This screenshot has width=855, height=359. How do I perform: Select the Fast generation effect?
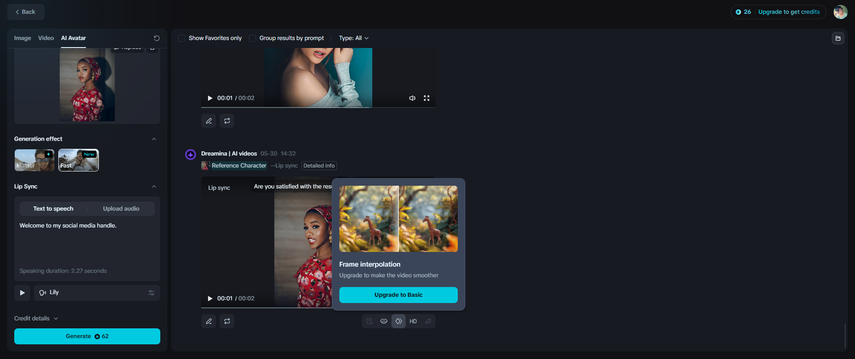pos(78,160)
